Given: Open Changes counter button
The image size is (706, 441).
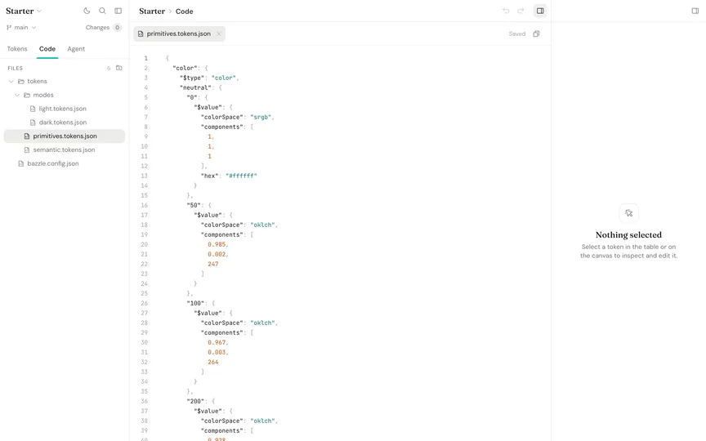Looking at the screenshot, I should point(104,28).
